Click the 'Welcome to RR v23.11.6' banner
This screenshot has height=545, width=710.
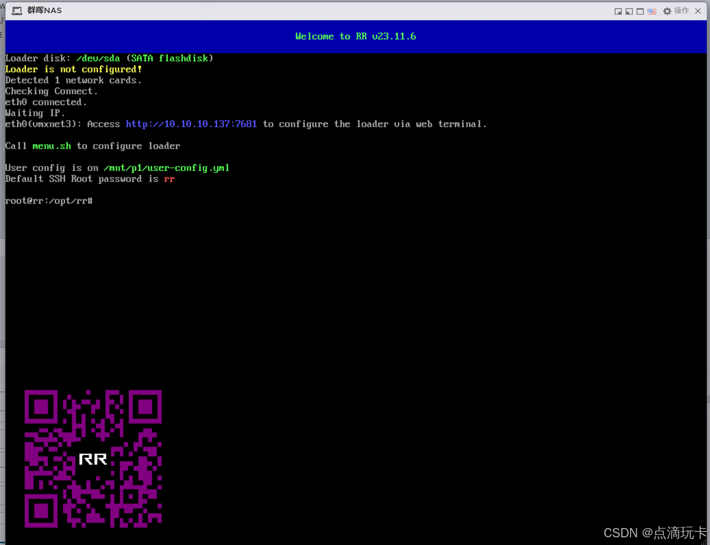tap(356, 37)
